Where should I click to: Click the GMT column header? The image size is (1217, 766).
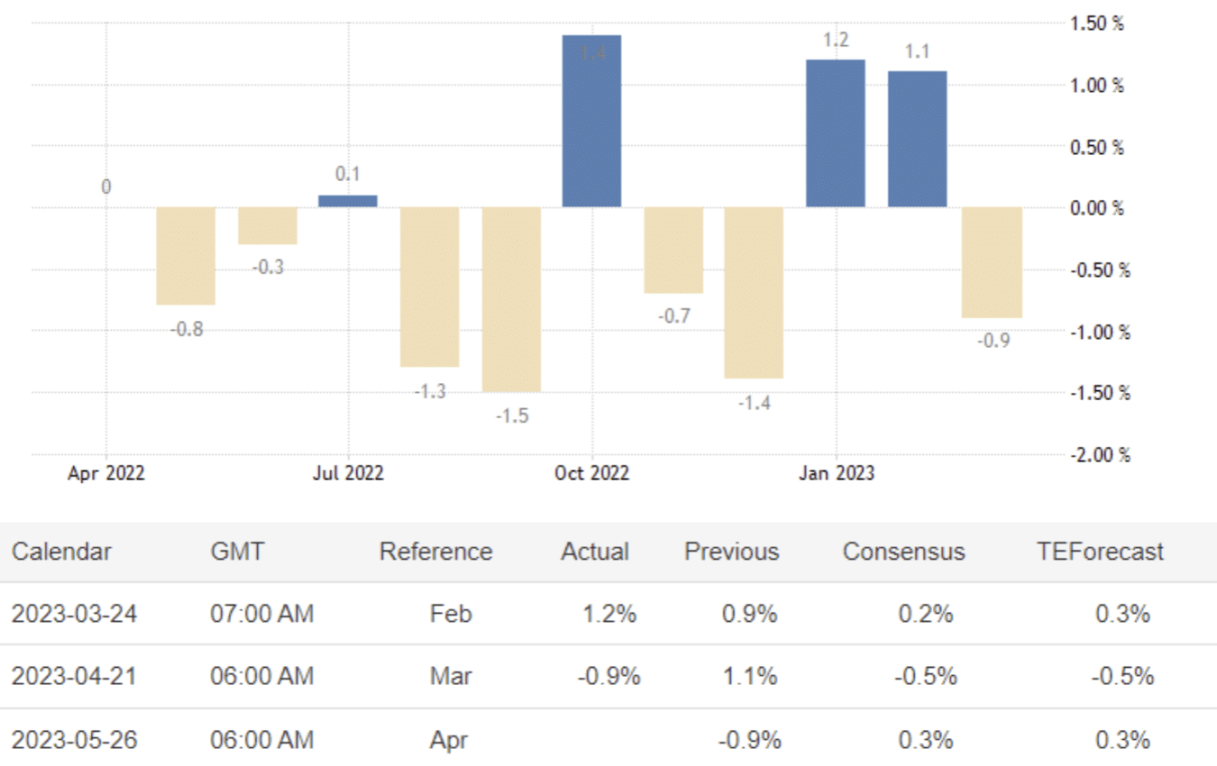click(237, 552)
